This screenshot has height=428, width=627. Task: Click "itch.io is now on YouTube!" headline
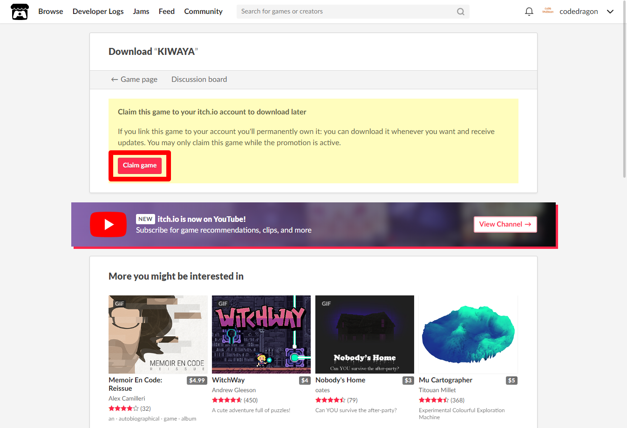[201, 219]
